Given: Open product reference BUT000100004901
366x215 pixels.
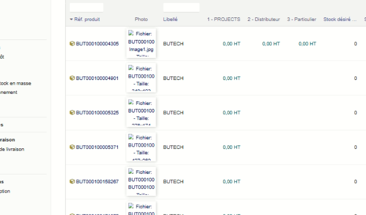Looking at the screenshot, I should (98, 78).
